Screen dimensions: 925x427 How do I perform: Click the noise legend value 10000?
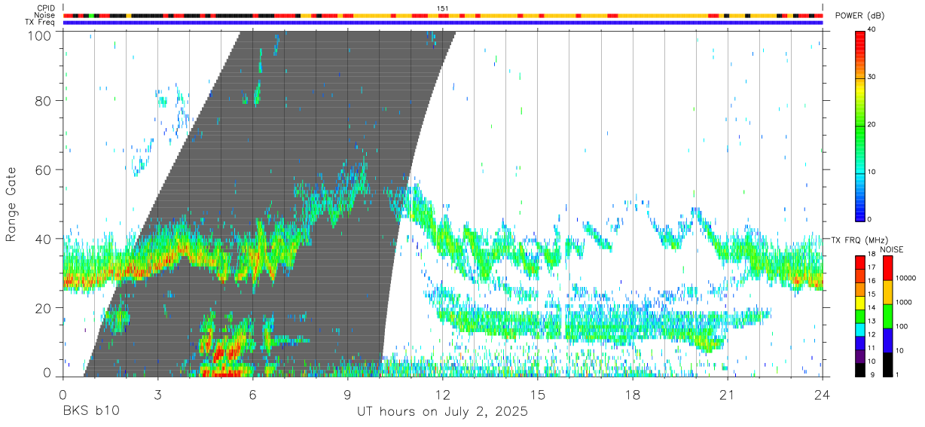(905, 278)
